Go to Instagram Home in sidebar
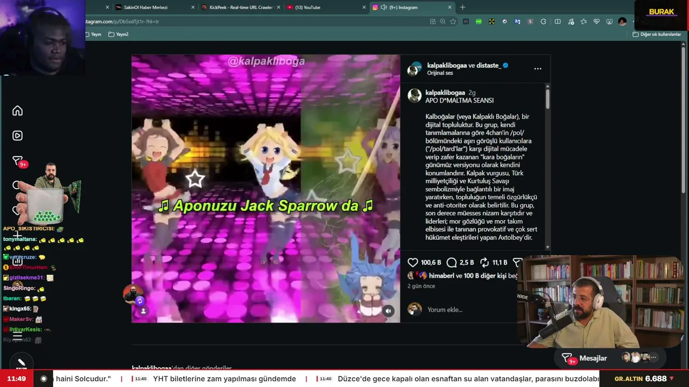The height and width of the screenshot is (387, 689). tap(18, 111)
